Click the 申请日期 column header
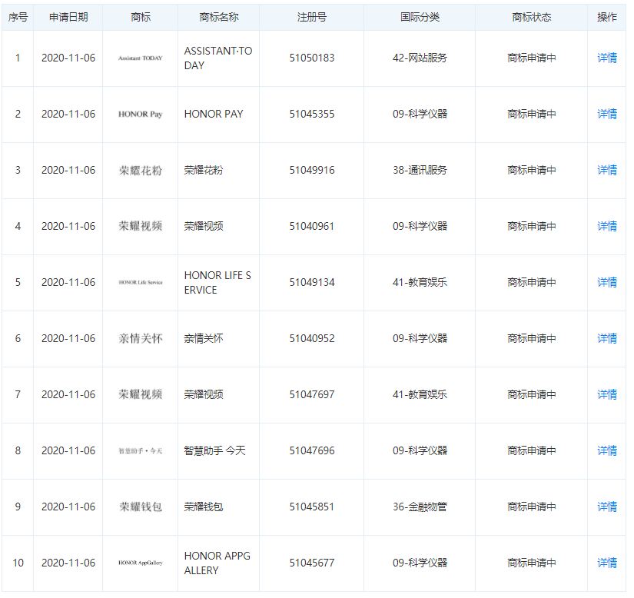The width and height of the screenshot is (634, 598). point(68,17)
